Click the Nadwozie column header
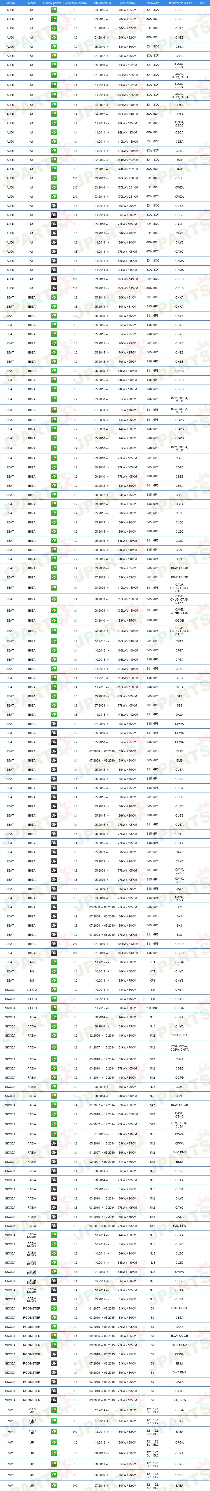This screenshot has height=1491, width=210. tap(153, 3)
